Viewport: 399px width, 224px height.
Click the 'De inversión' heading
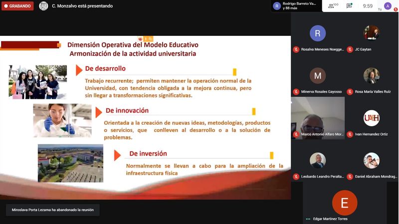148,154
